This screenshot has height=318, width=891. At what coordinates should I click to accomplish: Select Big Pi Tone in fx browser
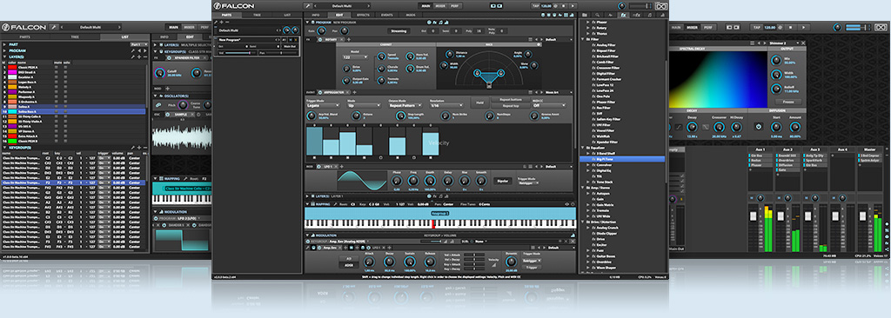click(622, 160)
